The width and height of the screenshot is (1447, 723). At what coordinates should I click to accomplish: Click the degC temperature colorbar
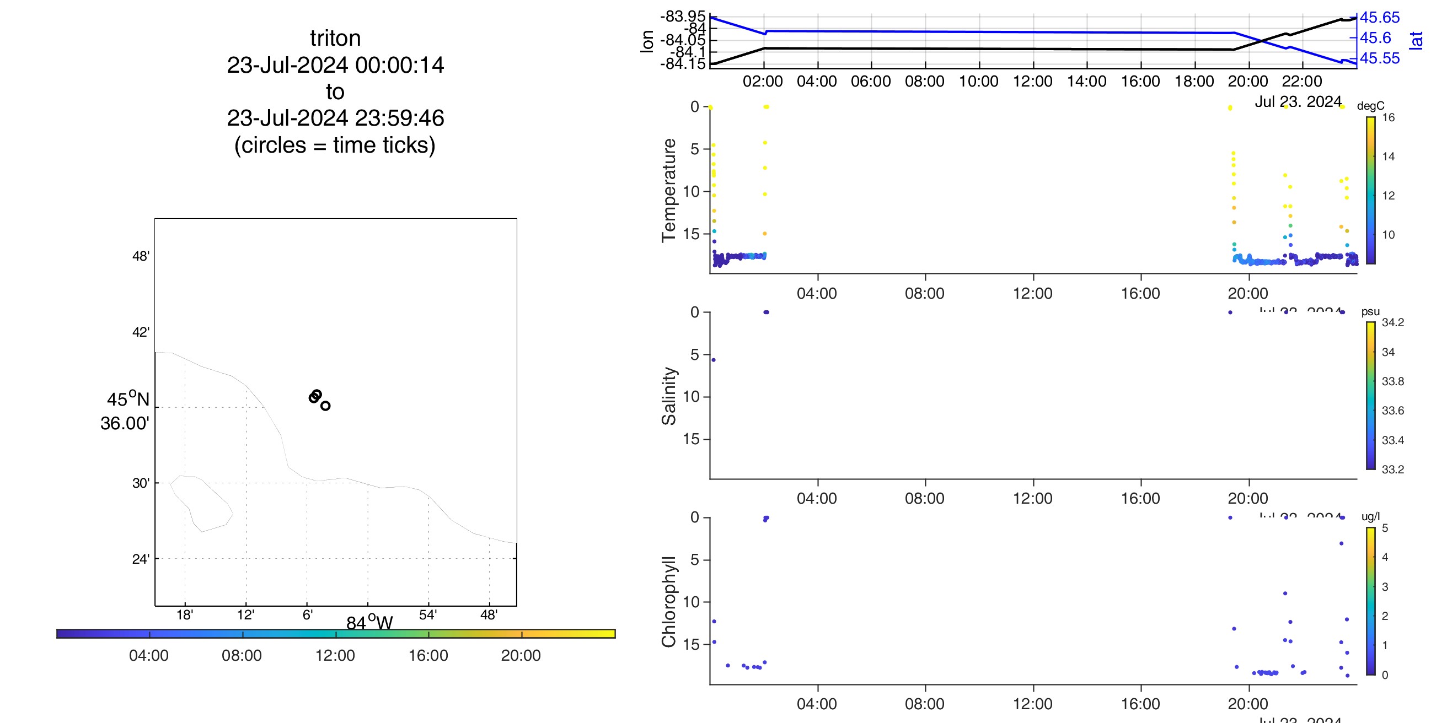click(x=1371, y=190)
